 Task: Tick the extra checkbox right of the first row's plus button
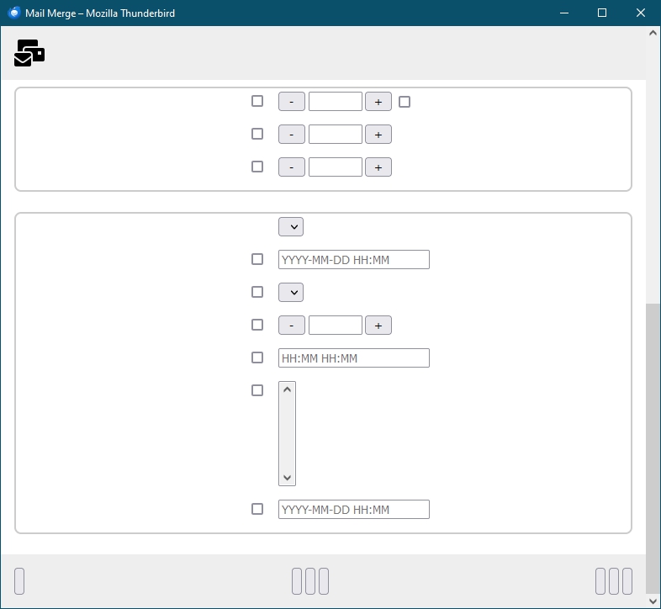pos(405,102)
